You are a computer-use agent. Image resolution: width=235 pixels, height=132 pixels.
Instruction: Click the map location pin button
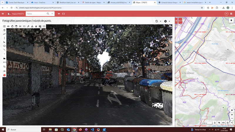[x=232, y=110]
